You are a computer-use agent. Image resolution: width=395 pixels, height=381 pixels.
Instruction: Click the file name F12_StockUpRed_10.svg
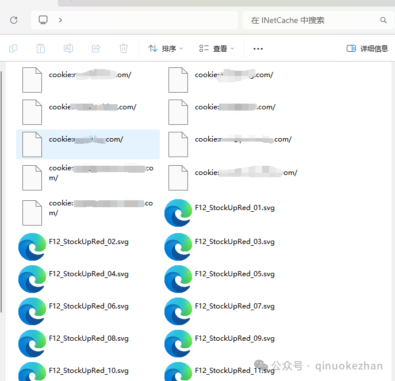[89, 371]
